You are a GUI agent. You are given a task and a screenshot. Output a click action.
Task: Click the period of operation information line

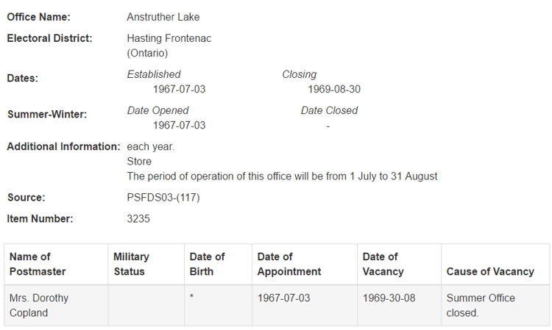point(282,176)
